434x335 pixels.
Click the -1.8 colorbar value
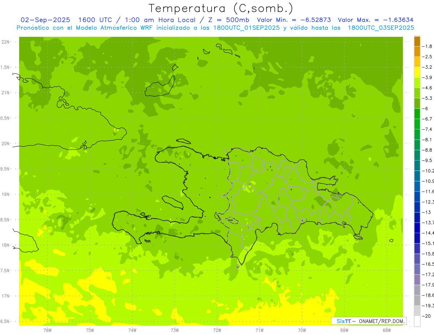(427, 46)
